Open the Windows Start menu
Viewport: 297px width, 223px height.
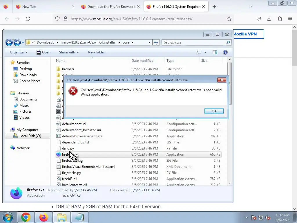[x=8, y=217]
